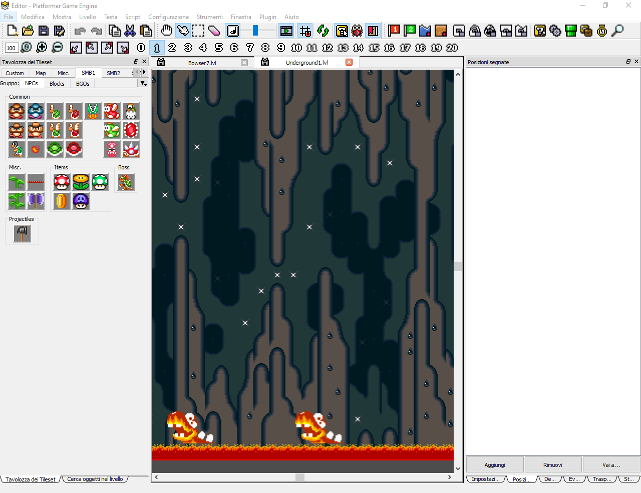Close the Underground1.lvl tab
The image size is (641, 493).
349,62
